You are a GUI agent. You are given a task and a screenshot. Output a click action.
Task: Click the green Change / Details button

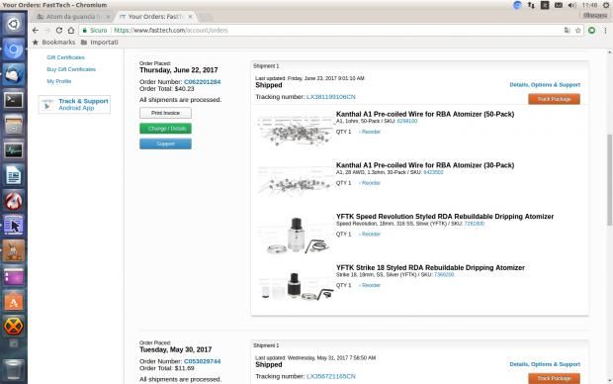(x=165, y=129)
